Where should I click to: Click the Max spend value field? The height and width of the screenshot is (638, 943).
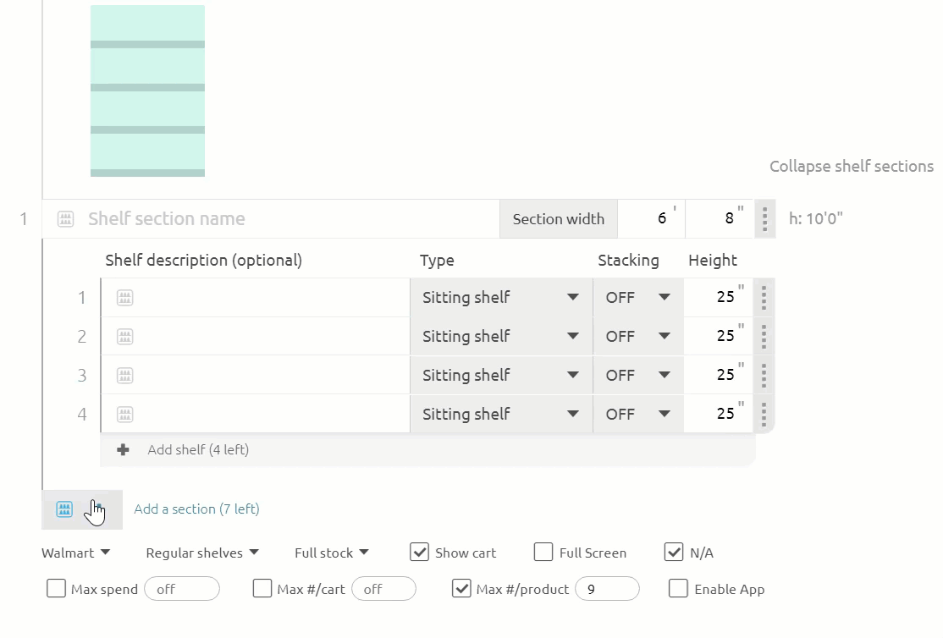pos(182,589)
